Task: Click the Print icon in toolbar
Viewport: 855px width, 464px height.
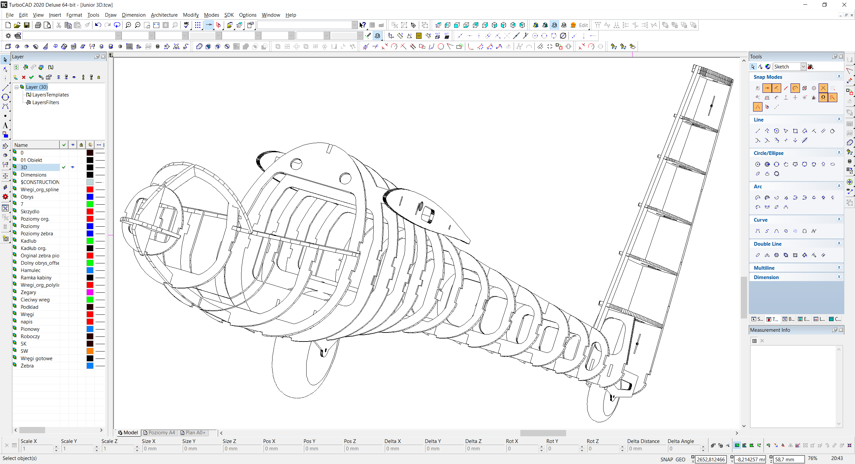Action: [x=38, y=25]
